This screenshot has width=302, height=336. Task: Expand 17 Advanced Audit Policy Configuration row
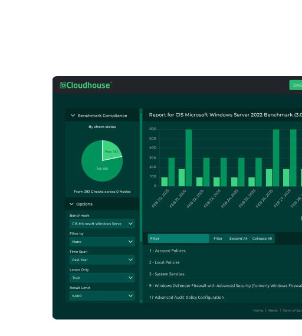[x=223, y=298]
